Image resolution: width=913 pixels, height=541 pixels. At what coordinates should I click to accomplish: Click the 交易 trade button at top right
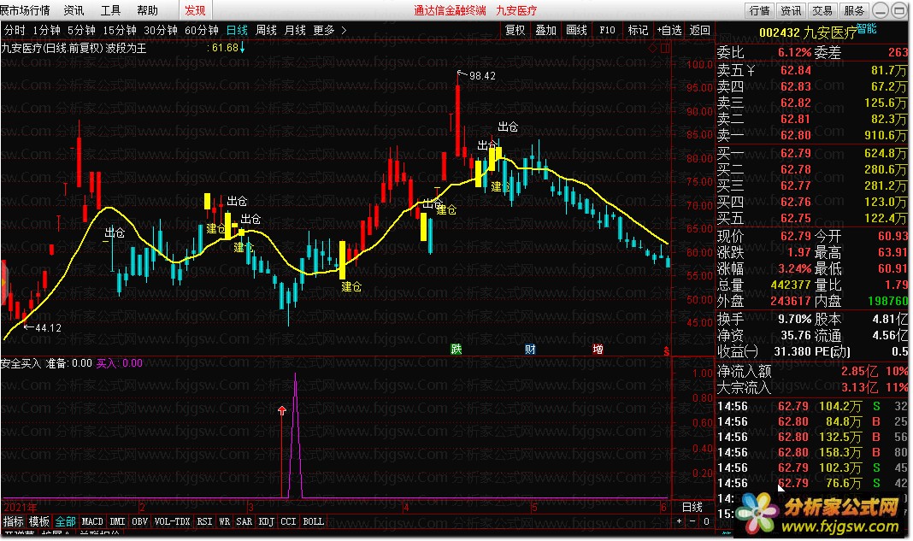822,10
